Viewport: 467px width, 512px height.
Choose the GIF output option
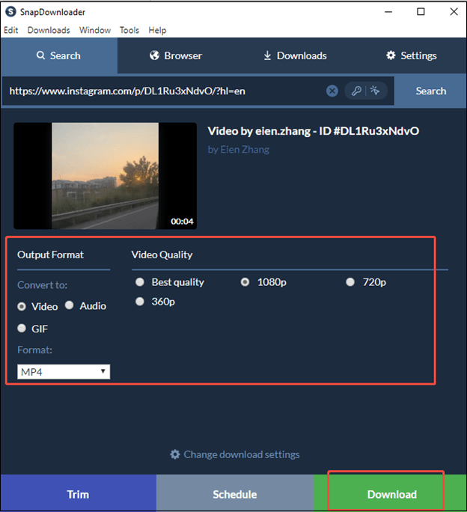[x=22, y=328]
